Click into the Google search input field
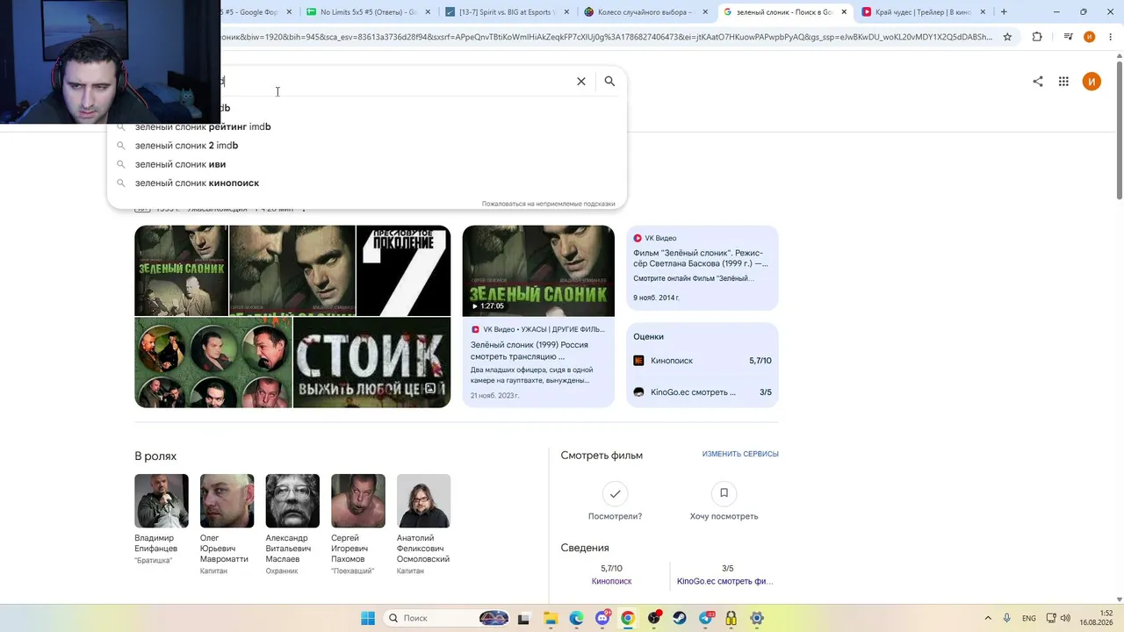Screen dimensions: 1124x632 pos(395,82)
